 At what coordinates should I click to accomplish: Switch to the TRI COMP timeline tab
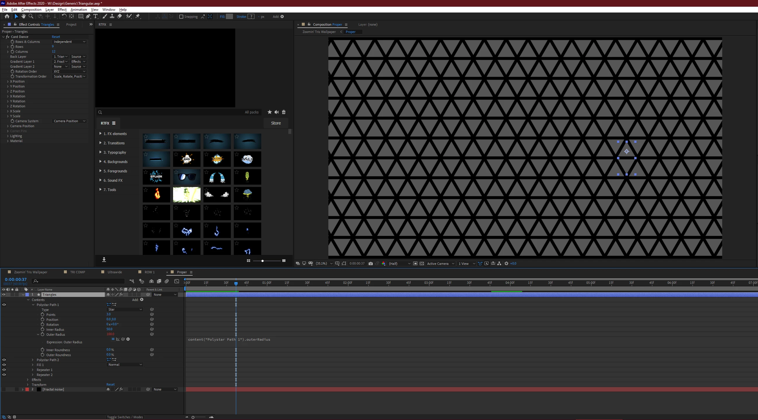click(x=77, y=272)
